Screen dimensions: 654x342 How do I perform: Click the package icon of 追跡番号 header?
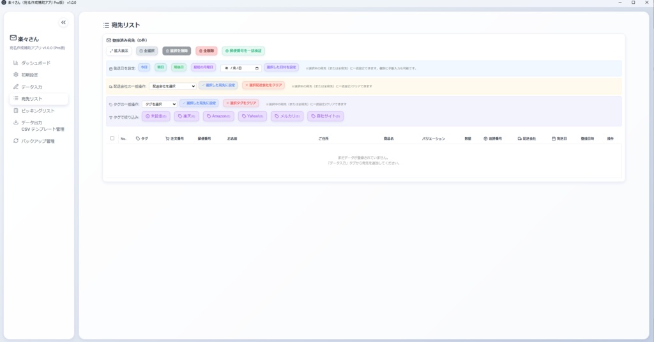point(485,138)
